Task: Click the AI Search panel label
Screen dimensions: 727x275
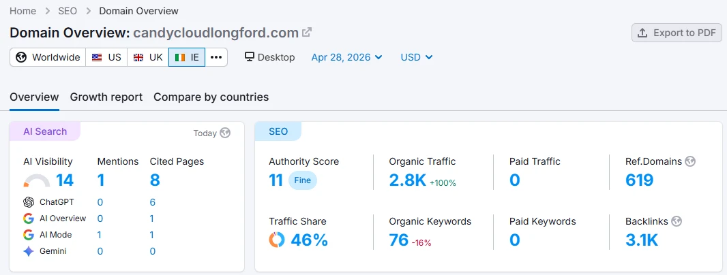Action: tap(45, 131)
